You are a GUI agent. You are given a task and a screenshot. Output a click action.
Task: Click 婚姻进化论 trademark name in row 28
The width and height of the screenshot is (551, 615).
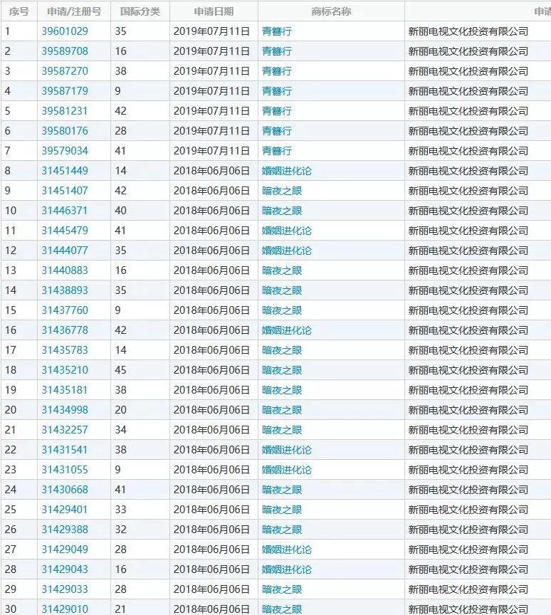tap(287, 569)
